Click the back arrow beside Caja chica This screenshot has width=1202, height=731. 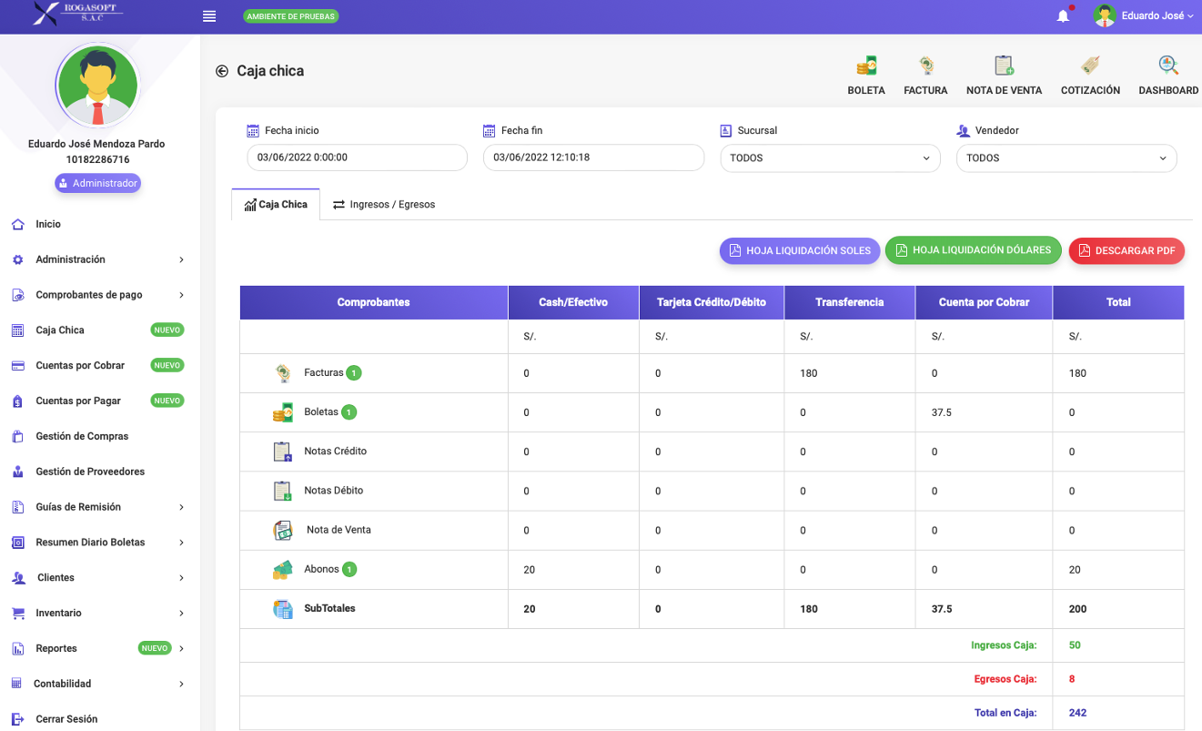(222, 71)
